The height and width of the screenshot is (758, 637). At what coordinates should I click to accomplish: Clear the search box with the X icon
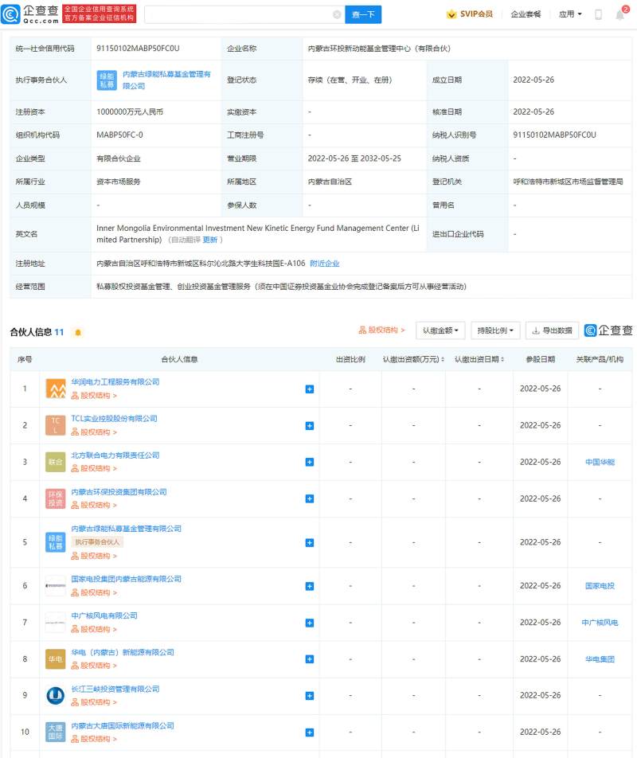click(x=337, y=14)
